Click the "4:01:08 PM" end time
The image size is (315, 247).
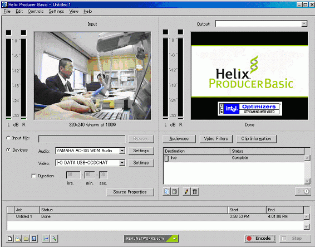point(278,216)
